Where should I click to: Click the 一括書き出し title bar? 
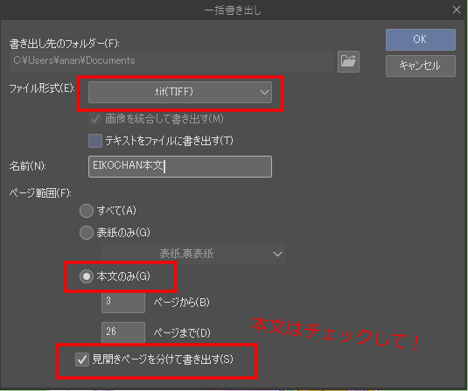tap(233, 10)
